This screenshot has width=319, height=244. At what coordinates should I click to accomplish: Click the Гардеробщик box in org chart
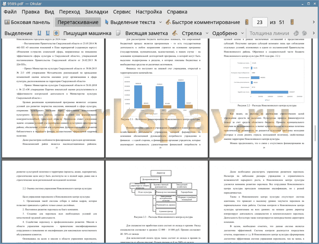[187, 192]
